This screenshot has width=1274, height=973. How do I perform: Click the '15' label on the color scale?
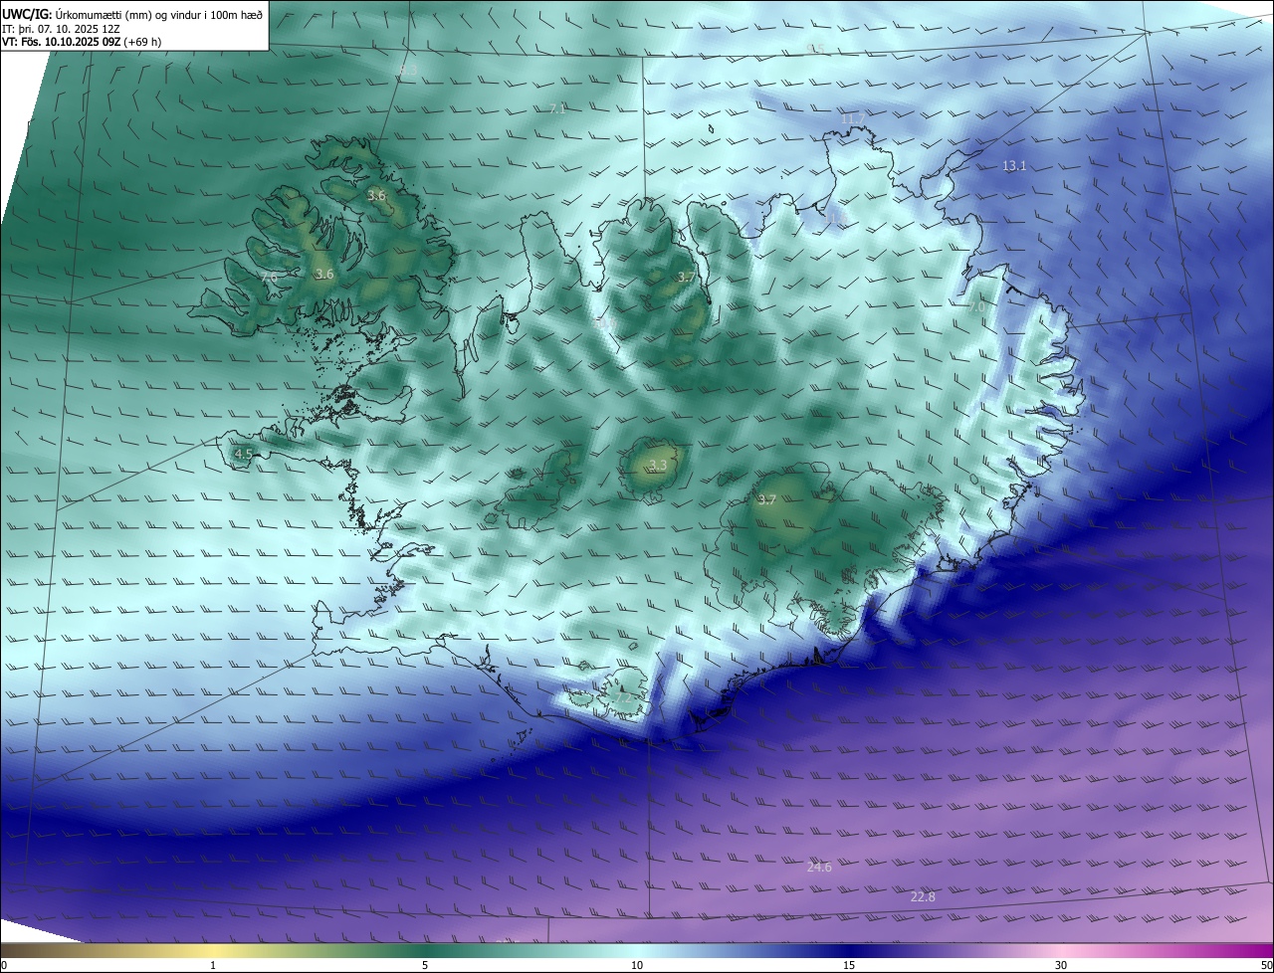click(849, 965)
